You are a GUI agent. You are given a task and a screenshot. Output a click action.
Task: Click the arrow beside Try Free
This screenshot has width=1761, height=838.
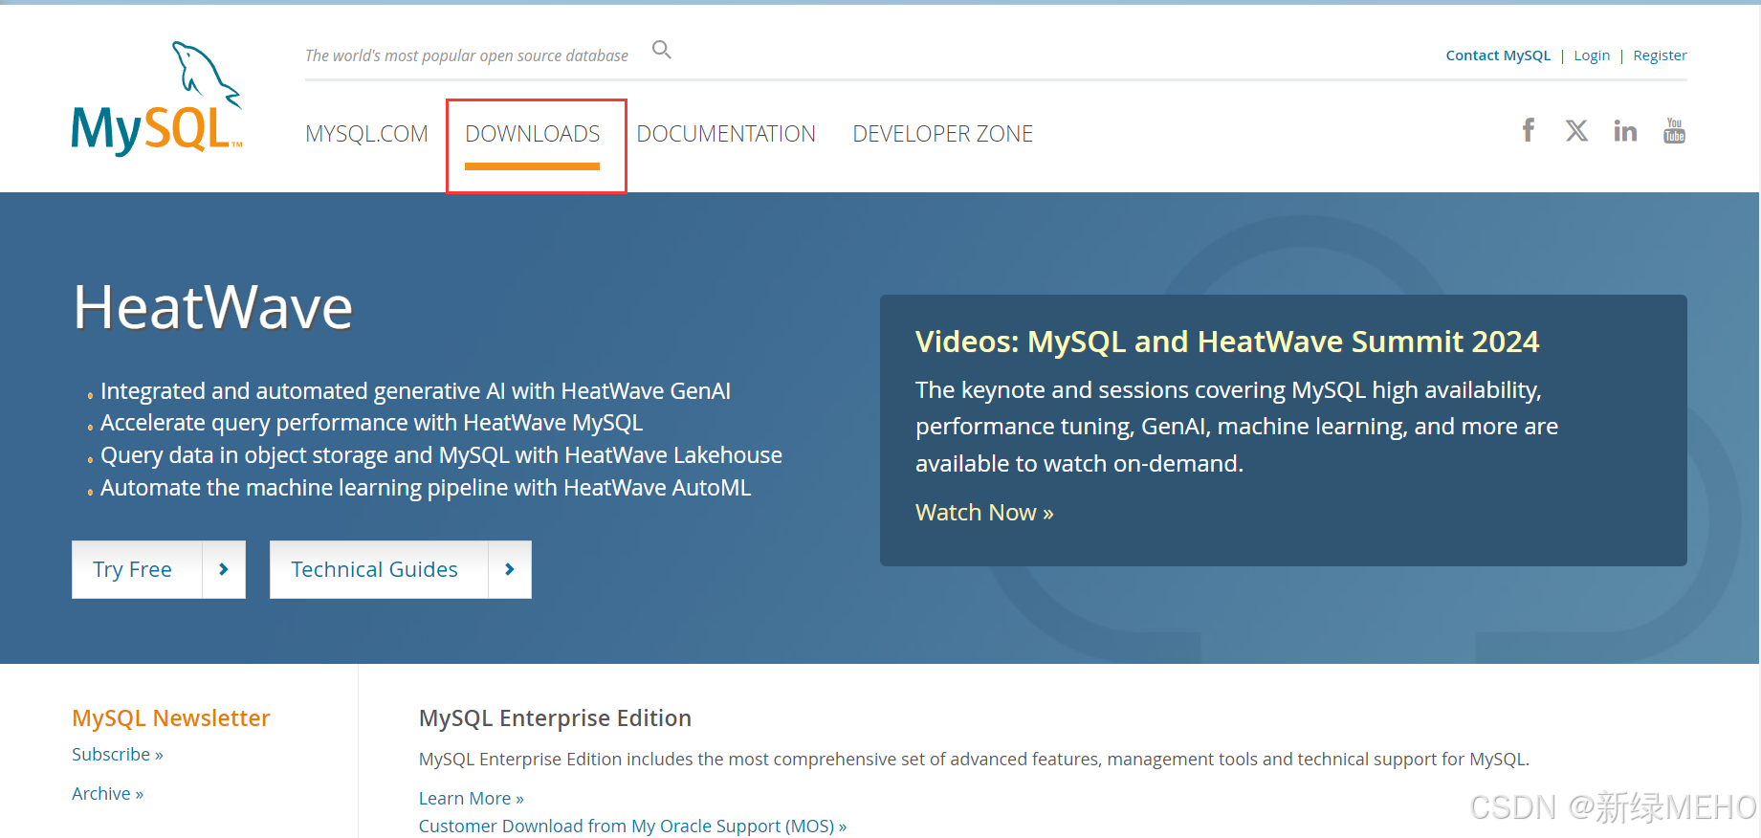224,569
